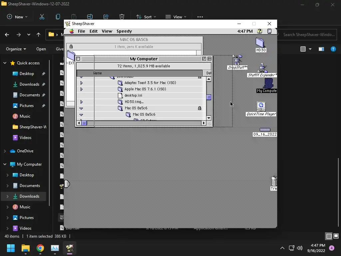The height and width of the screenshot is (256, 341).
Task: Collapse Quick access in navigation pane
Action: click(x=5, y=63)
